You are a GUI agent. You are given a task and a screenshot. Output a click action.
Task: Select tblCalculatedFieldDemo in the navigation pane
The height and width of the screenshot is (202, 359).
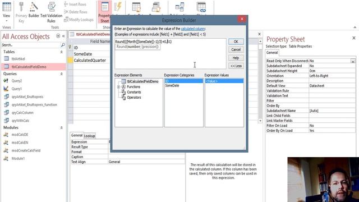coord(29,67)
